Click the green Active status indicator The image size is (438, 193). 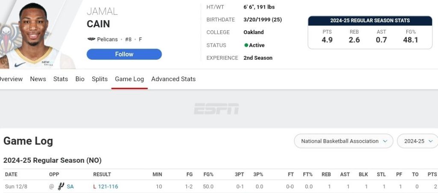246,45
